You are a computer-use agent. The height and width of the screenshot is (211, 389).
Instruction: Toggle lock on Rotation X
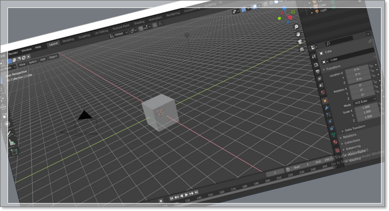(375, 82)
